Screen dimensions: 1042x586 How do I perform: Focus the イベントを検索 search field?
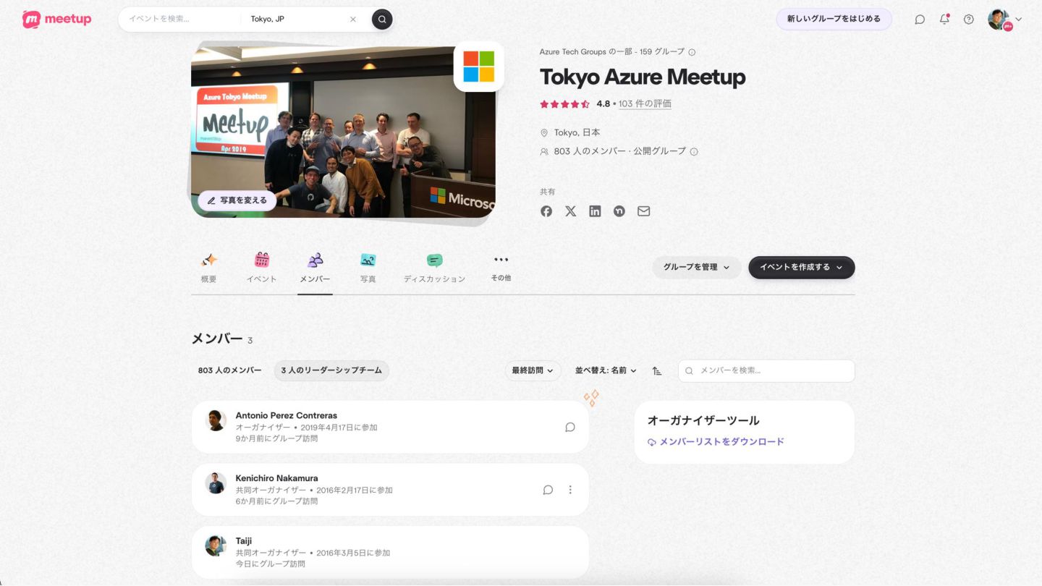click(181, 20)
